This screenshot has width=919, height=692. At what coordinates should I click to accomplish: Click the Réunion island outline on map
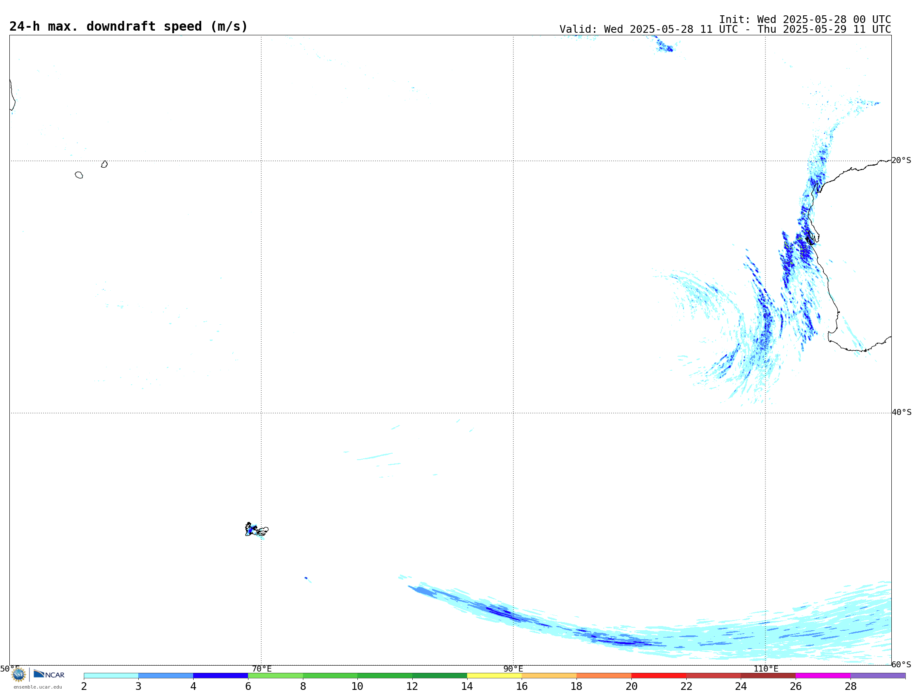[x=79, y=175]
